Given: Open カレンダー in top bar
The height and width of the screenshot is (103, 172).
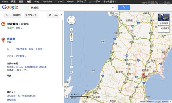Looking at the screenshot, I should click(94, 2).
